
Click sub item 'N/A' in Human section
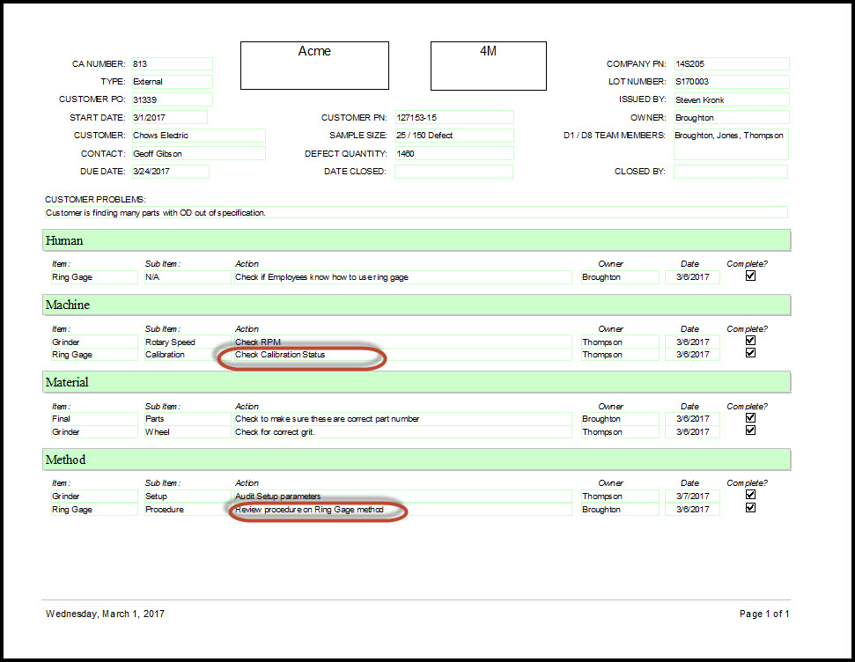pos(187,277)
